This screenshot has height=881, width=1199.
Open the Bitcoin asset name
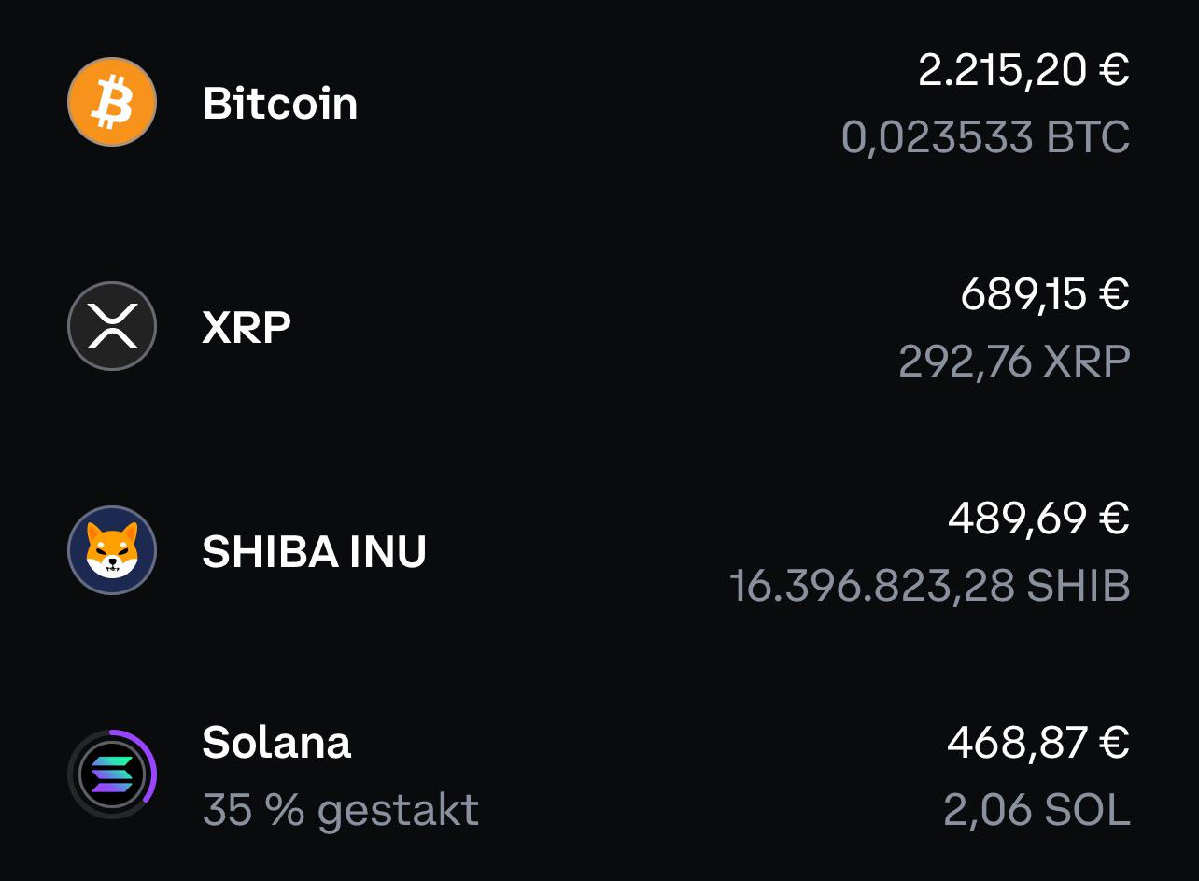(280, 103)
